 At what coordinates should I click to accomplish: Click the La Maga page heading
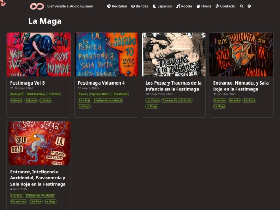tap(45, 21)
